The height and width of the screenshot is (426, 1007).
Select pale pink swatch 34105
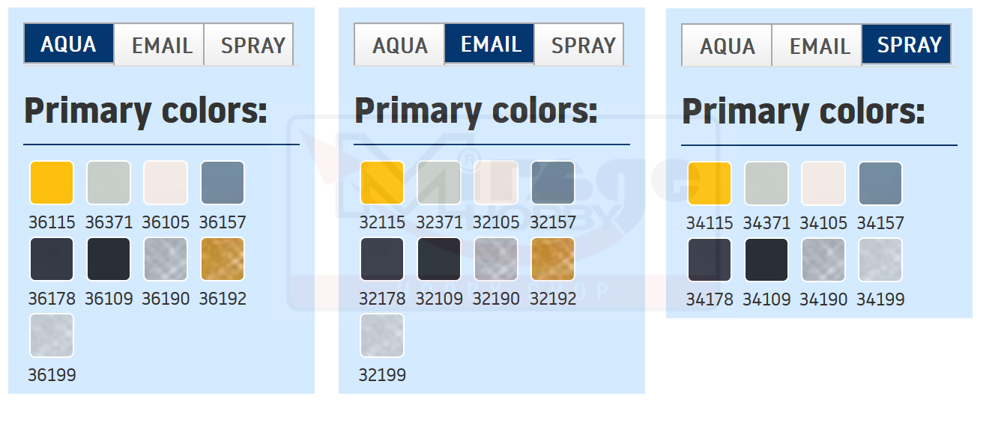(823, 183)
